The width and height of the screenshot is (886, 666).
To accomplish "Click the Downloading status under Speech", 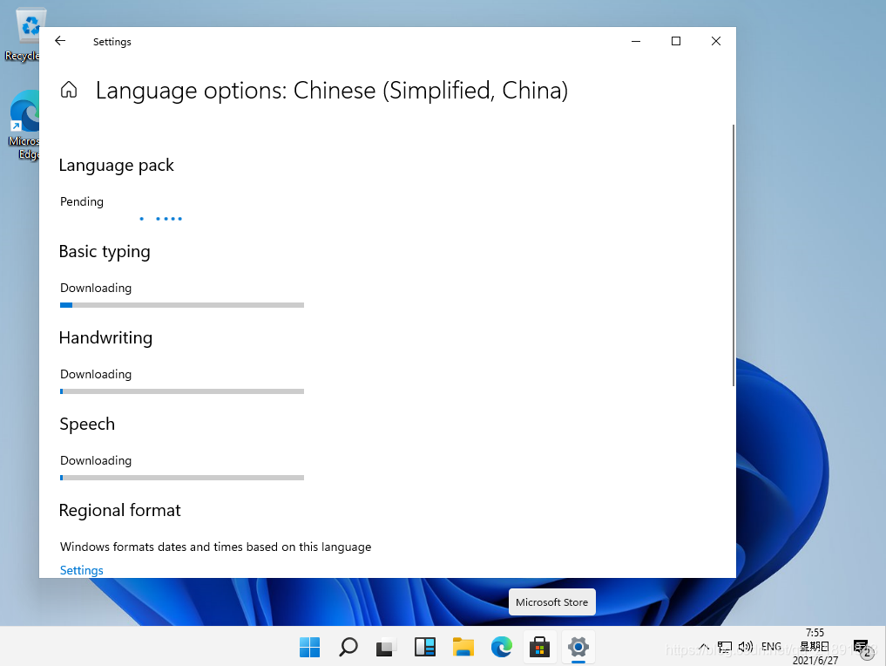I will click(x=96, y=460).
